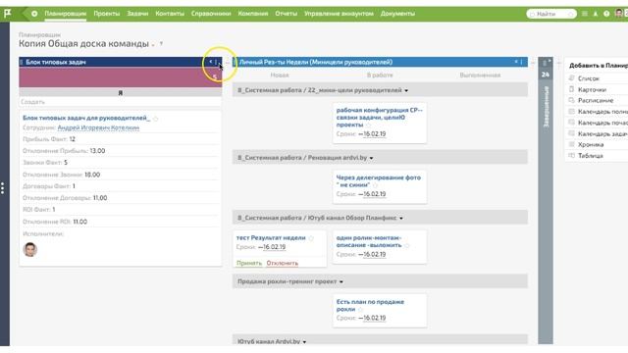The height and width of the screenshot is (353, 628).
Task: Expand the 22_мини-цели руководителей group dropdown
Action: [x=406, y=91]
